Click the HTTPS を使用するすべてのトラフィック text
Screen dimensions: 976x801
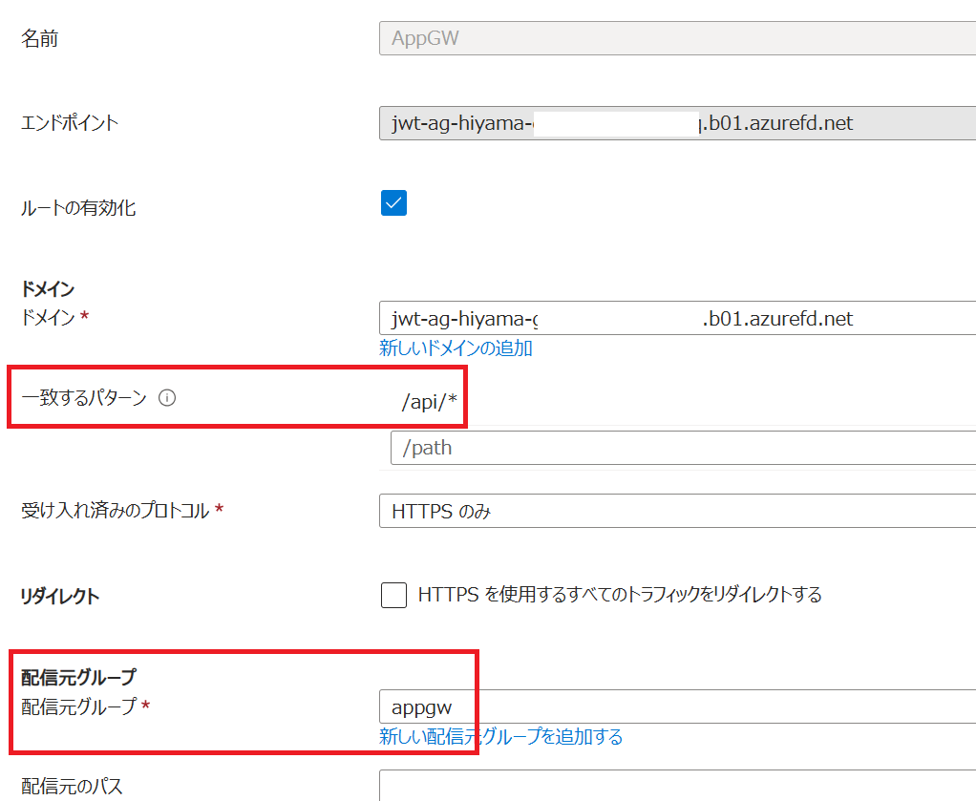point(620,595)
